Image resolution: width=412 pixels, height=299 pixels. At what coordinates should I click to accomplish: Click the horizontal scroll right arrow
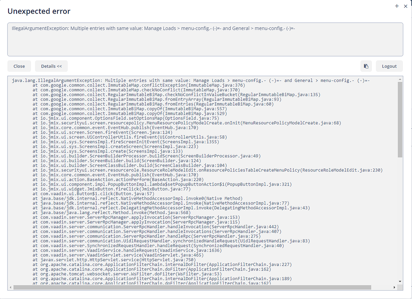pos(394,287)
